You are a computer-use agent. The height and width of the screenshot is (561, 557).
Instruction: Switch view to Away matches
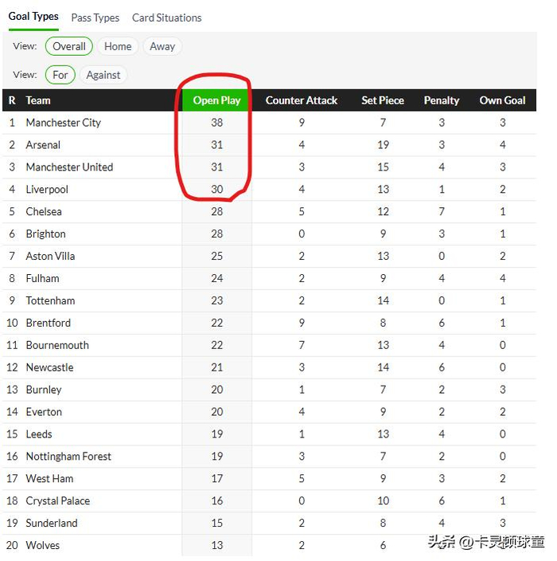pos(162,46)
